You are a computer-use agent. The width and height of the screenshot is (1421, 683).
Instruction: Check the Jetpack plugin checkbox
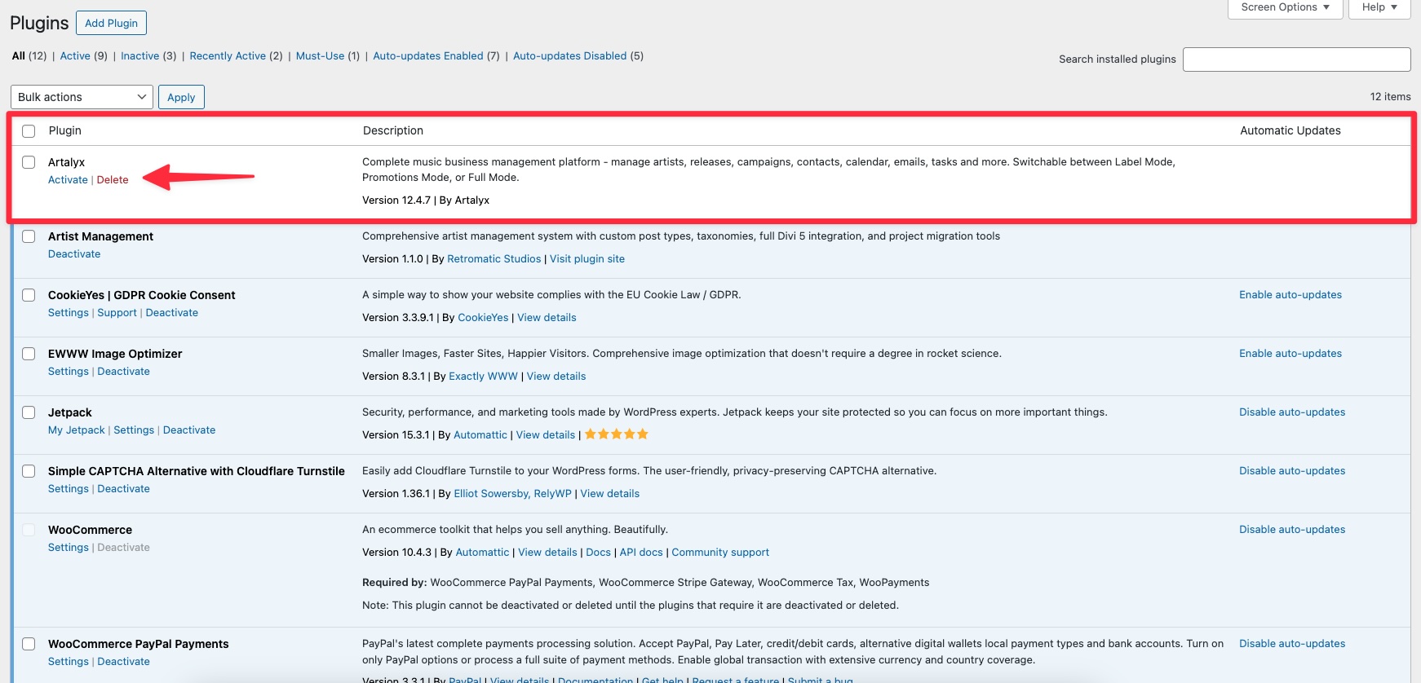coord(29,412)
